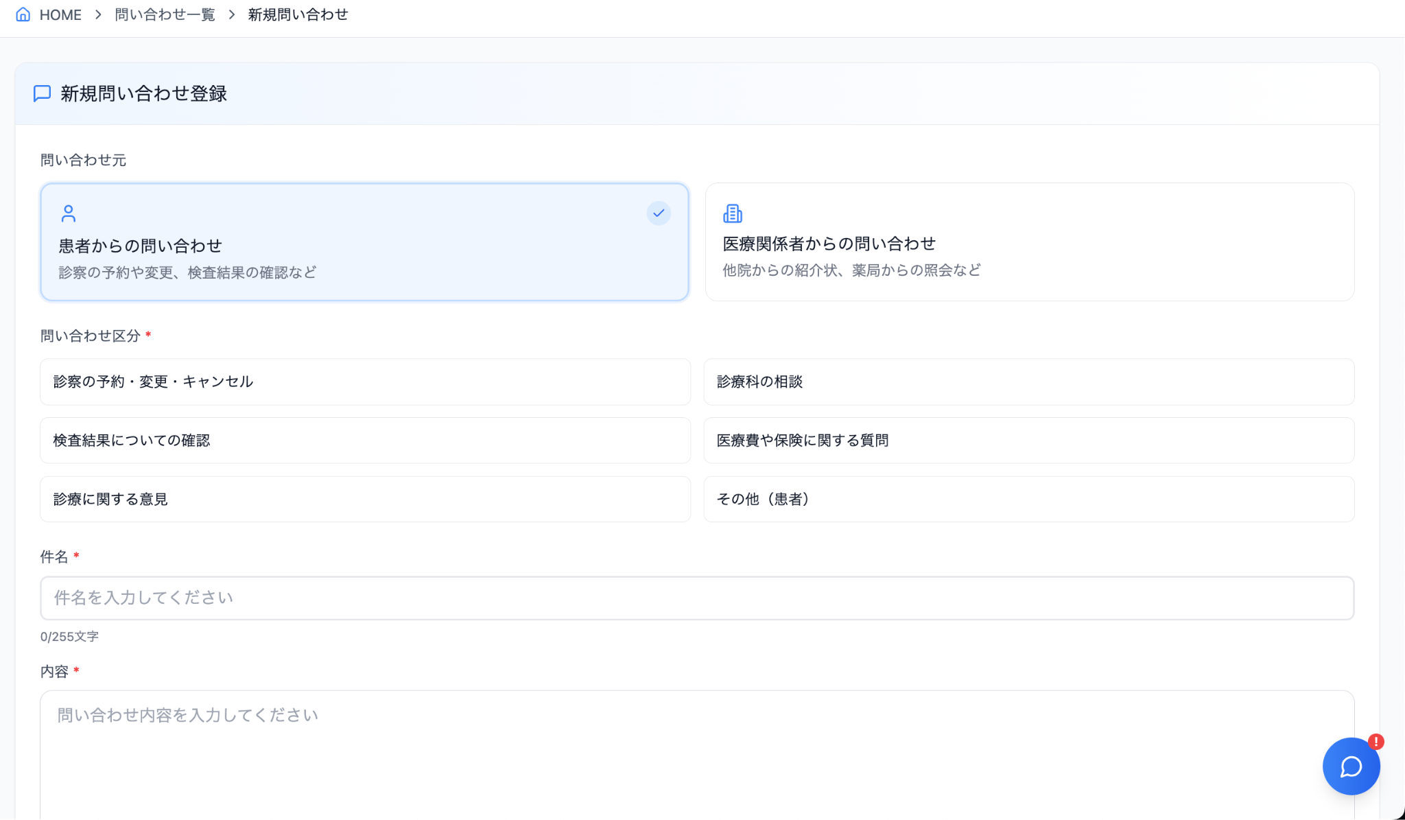Choose 診察の予約・変更・キャンセル category
The image size is (1405, 820).
[364, 382]
